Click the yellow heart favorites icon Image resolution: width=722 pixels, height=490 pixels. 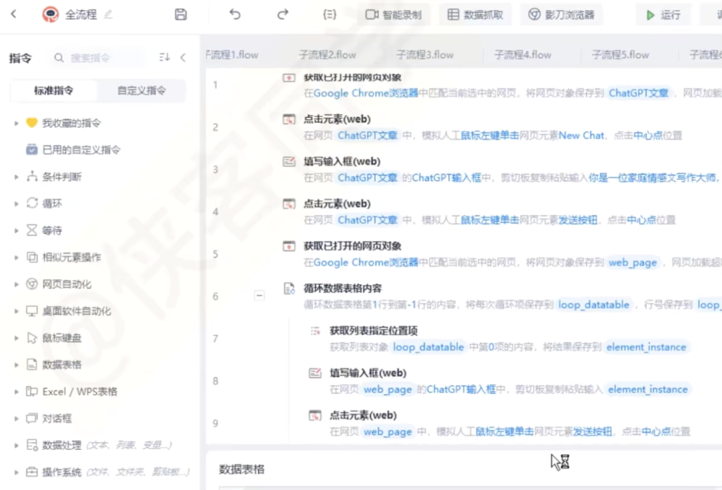(x=32, y=123)
